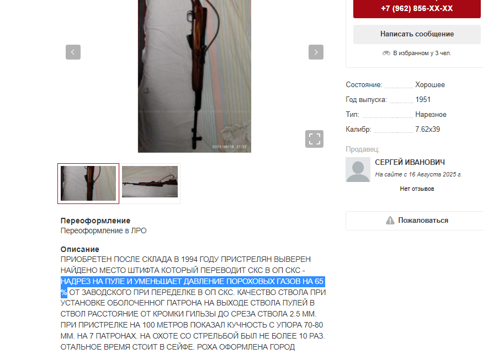Click the Переоформление в ЛРО text

pos(104,230)
